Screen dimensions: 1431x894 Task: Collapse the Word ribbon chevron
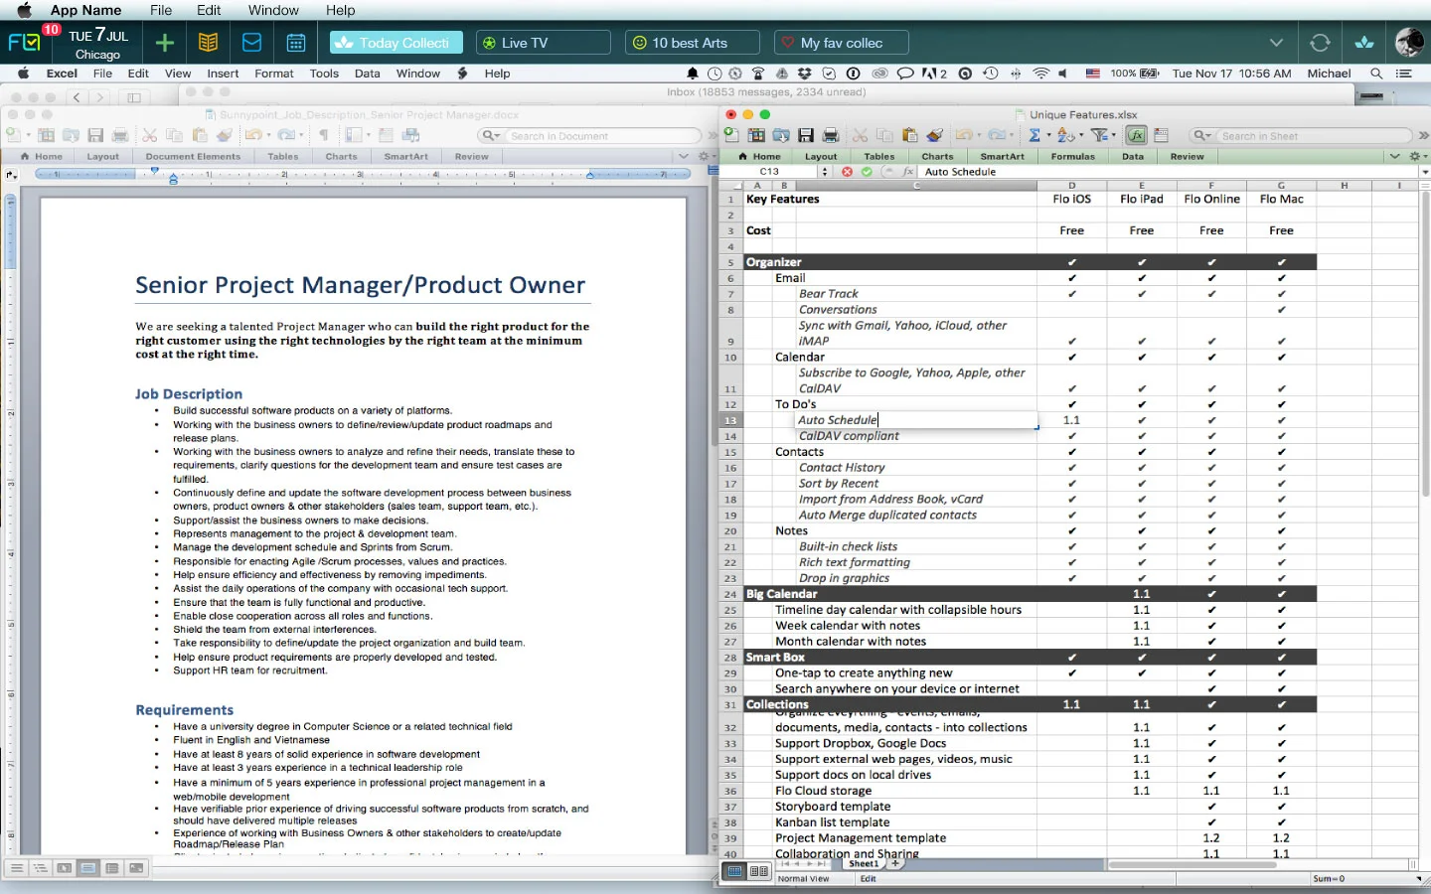pyautogui.click(x=683, y=156)
